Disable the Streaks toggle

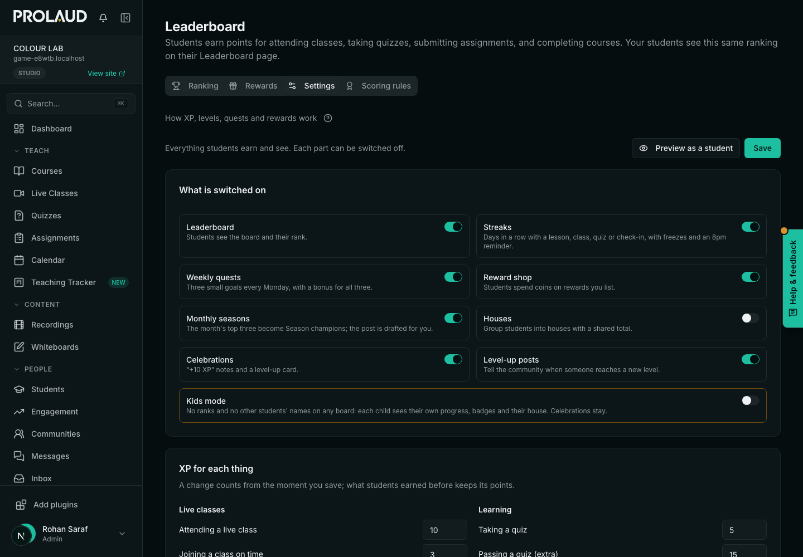(751, 227)
